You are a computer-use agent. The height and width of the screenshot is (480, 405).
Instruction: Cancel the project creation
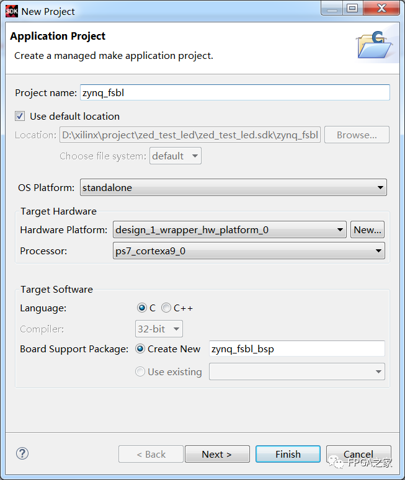coord(358,454)
